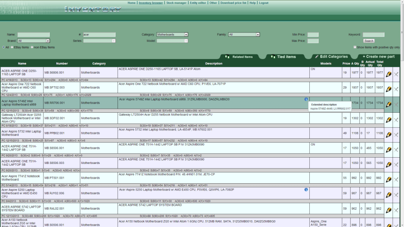Select the EBay Items radio button

tap(13, 47)
